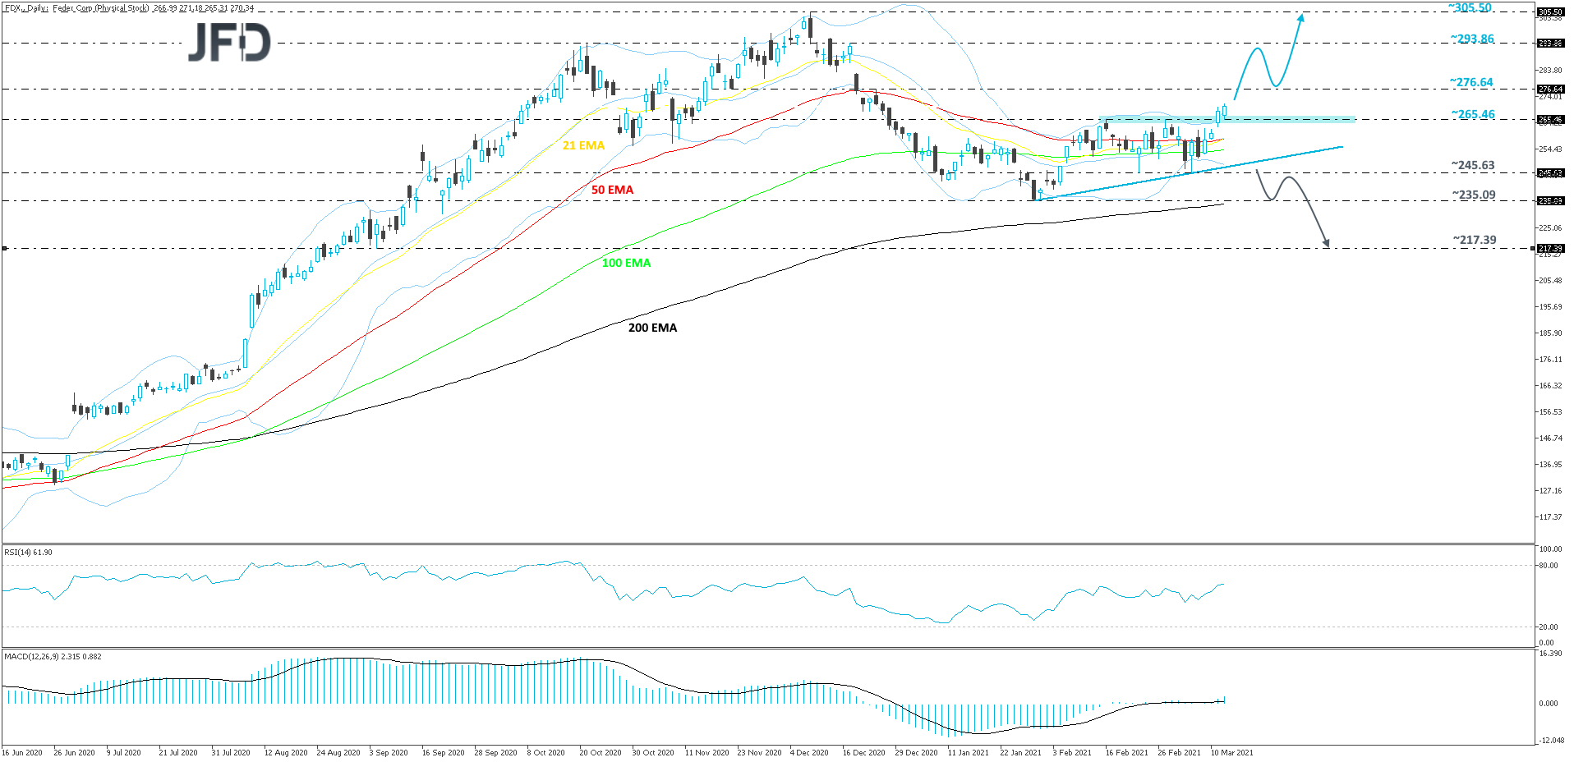Click the 217.39 price tag on axis

(1550, 249)
